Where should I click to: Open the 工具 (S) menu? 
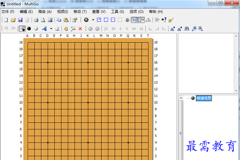click(117, 12)
